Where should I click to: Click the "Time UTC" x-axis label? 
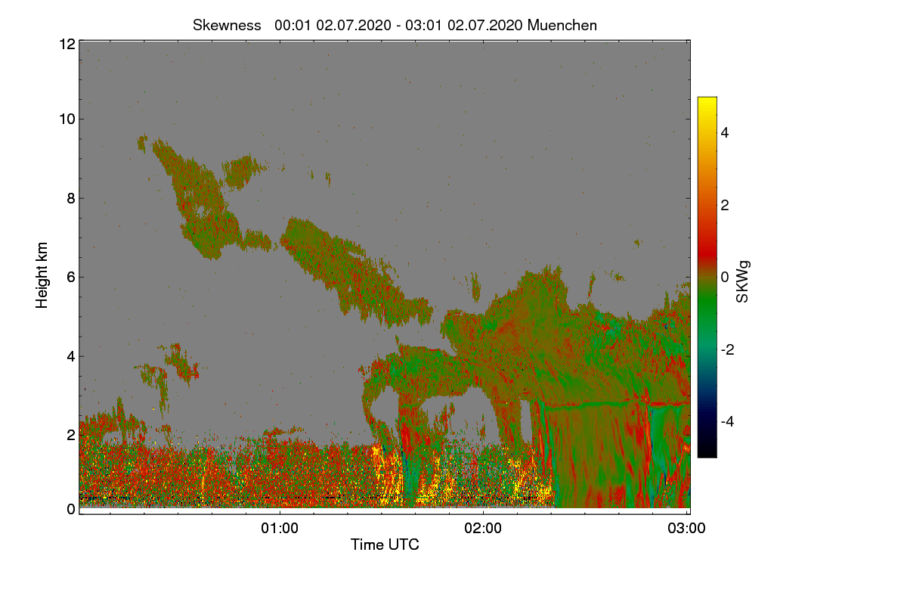click(385, 544)
